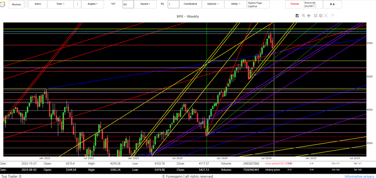Open the Time dropdown
The width and height of the screenshot is (376, 178).
(x=60, y=4)
